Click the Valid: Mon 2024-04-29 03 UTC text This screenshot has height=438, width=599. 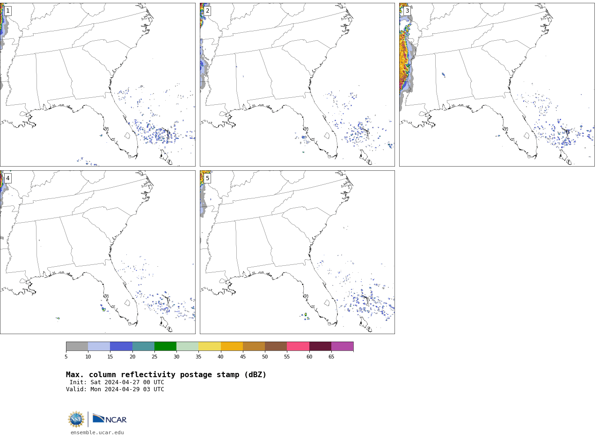(x=115, y=389)
